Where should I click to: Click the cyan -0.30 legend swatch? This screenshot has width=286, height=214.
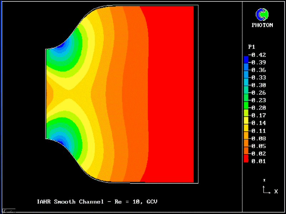246,85
